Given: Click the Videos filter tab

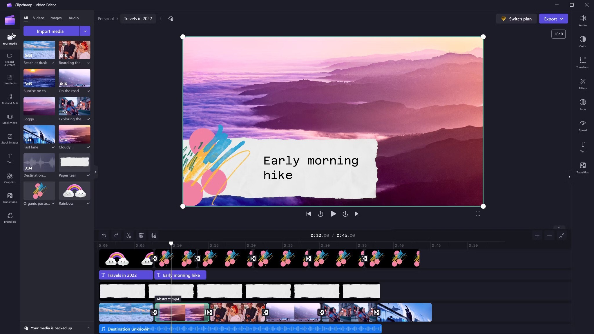Looking at the screenshot, I should pyautogui.click(x=38, y=18).
